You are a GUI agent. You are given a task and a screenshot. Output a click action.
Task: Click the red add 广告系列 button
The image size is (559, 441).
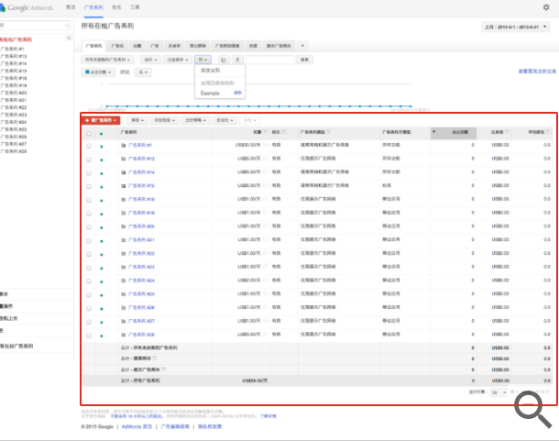[x=101, y=120]
